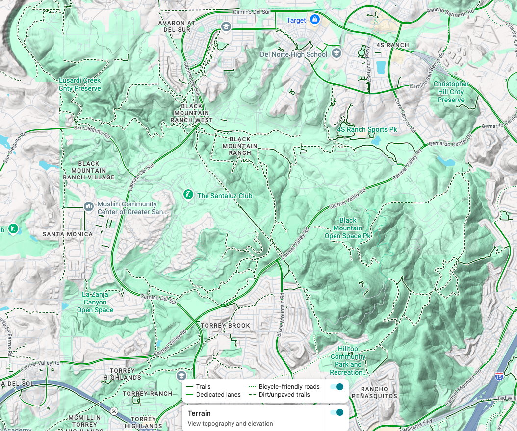Click the Dirt/unpaved trails legend entry
The width and height of the screenshot is (517, 431).
click(279, 395)
